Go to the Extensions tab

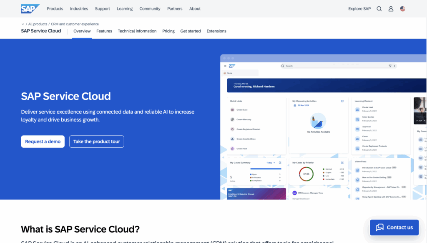click(216, 31)
